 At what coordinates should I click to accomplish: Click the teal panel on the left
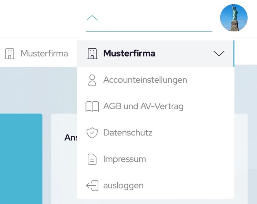[x=21, y=159]
